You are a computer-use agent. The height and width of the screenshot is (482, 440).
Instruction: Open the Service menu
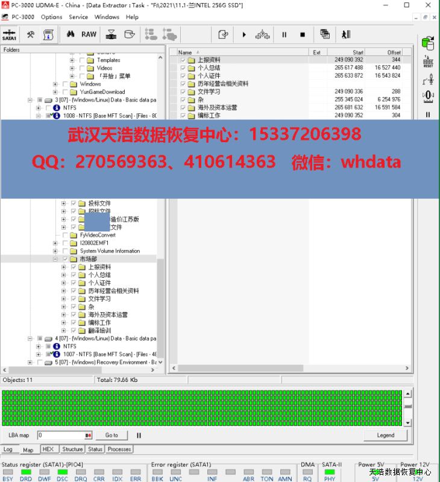click(78, 17)
